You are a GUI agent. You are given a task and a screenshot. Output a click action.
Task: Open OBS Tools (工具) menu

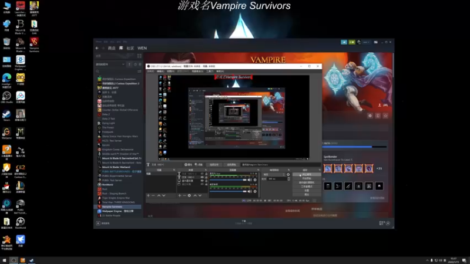210,71
